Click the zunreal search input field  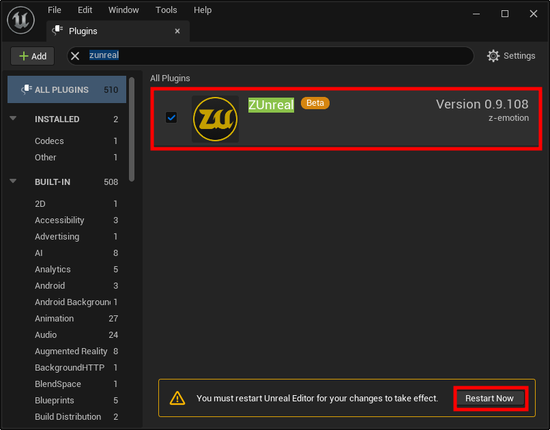(273, 56)
